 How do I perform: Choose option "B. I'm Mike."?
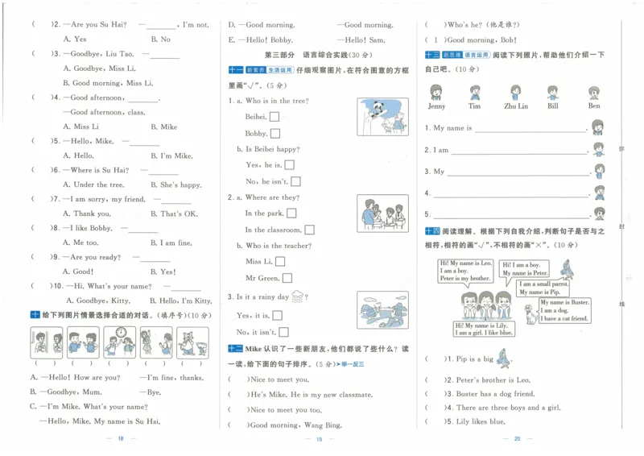click(x=171, y=155)
